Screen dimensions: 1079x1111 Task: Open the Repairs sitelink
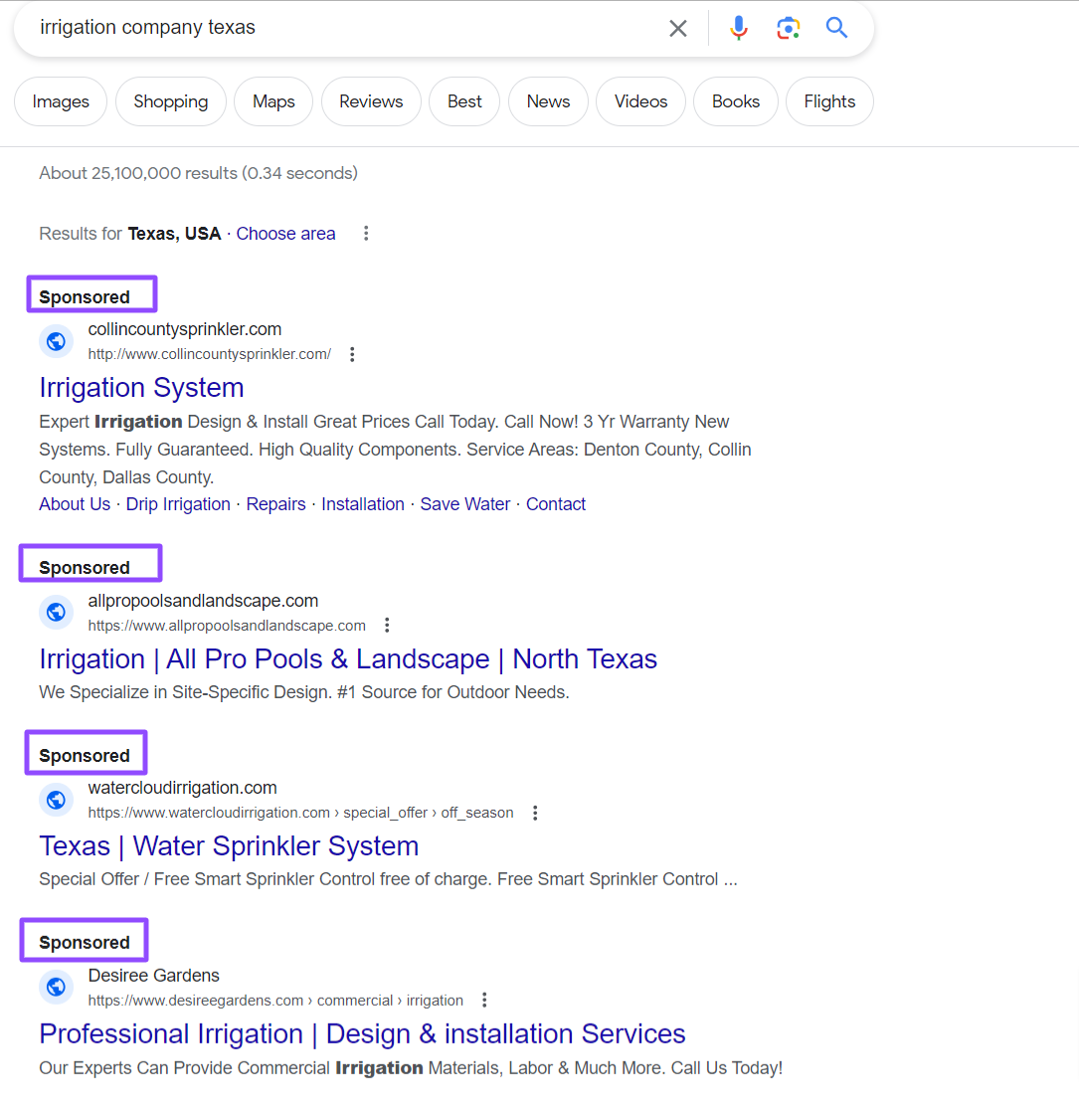(x=275, y=504)
